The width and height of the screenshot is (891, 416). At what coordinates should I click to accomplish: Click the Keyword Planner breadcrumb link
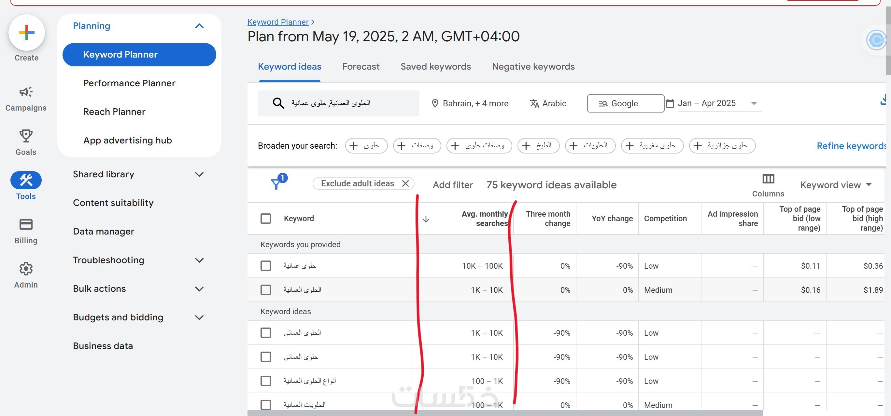(x=278, y=22)
